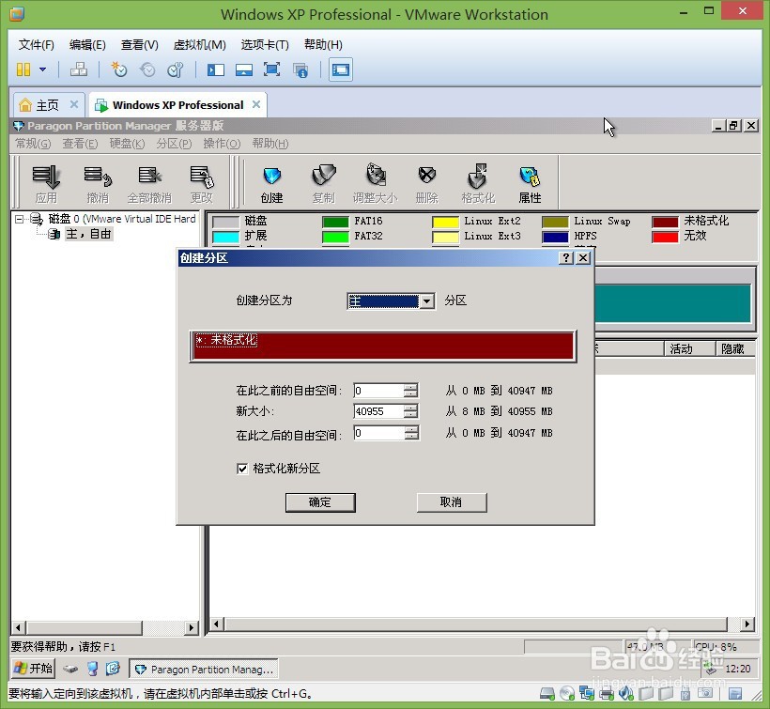Click the 格式化 format partition icon
770x709 pixels.
[x=478, y=184]
